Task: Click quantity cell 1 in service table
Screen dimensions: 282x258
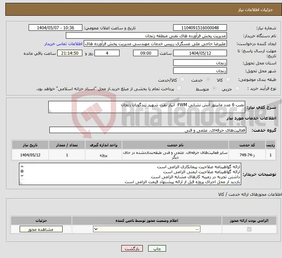Action: pyautogui.click(x=67, y=155)
